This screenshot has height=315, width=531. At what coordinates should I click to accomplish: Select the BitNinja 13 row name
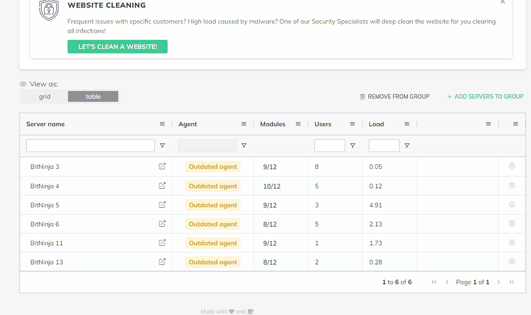46,262
